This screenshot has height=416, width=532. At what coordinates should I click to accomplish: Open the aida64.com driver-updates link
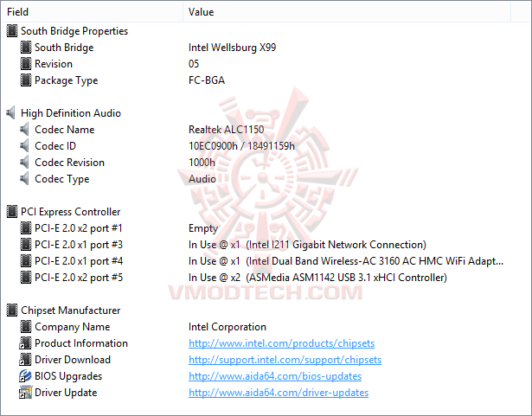tap(279, 393)
